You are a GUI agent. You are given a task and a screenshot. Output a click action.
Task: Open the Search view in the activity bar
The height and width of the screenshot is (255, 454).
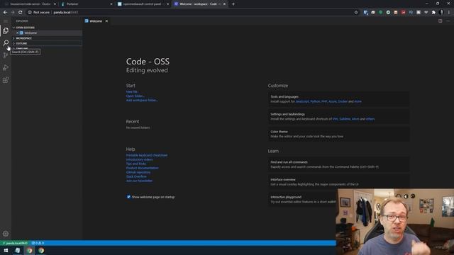(6, 42)
